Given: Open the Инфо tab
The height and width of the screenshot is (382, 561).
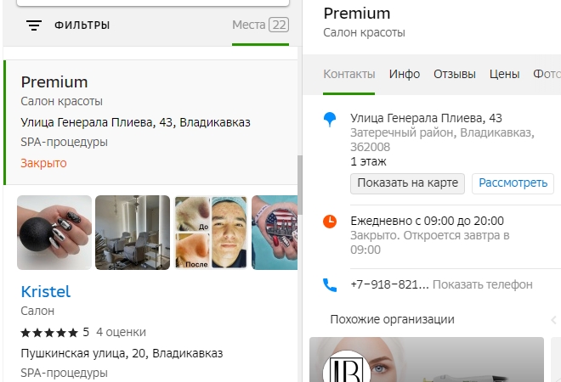Looking at the screenshot, I should (x=405, y=74).
